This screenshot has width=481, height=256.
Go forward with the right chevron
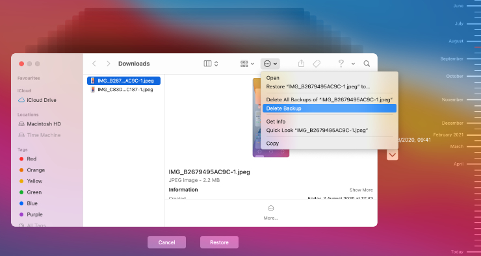108,64
